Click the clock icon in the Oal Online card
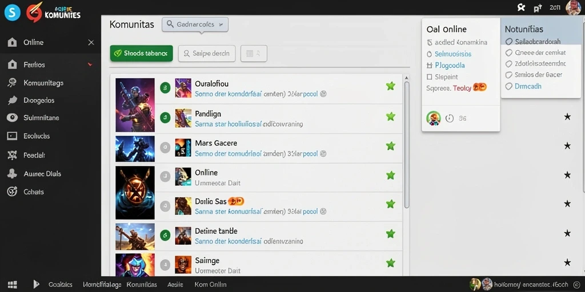585x292 pixels. point(450,119)
